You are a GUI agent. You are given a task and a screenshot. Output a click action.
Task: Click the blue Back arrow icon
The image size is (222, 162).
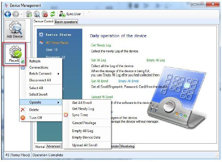(x=8, y=14)
